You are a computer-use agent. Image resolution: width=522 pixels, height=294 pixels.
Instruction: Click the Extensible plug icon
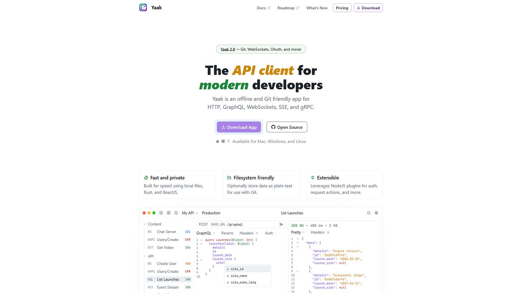point(313,178)
